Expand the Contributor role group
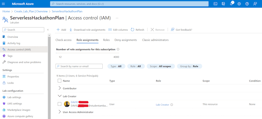 tap(60, 88)
